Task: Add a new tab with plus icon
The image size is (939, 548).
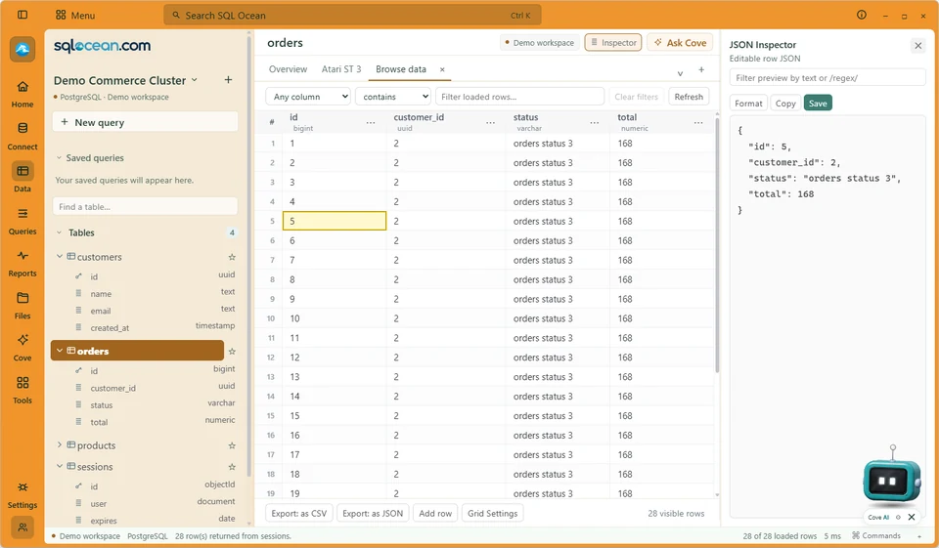Action: (x=701, y=70)
